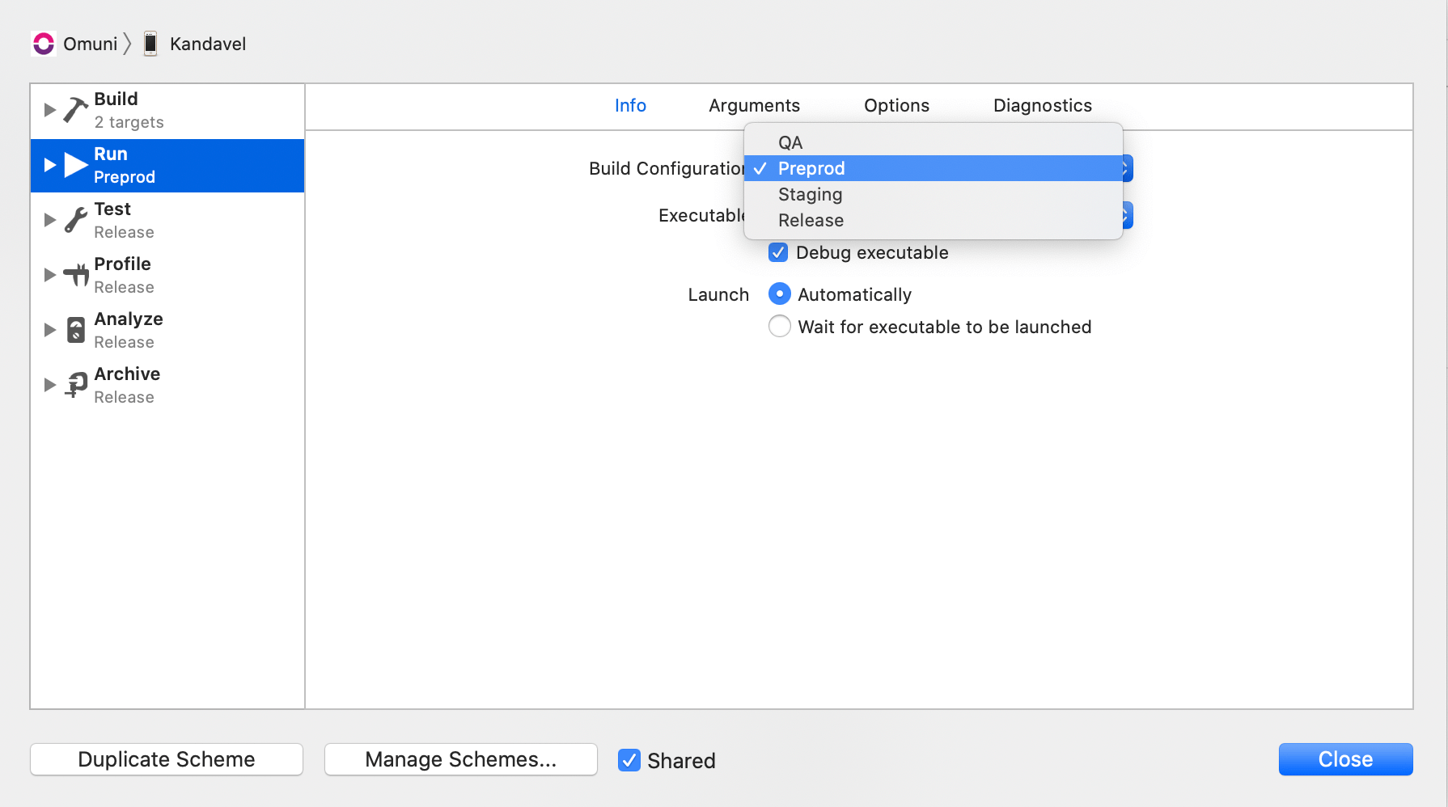Open the Diagnostics tab
Viewport: 1448px width, 807px height.
click(x=1042, y=105)
